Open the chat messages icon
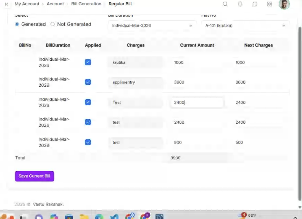The width and height of the screenshot is (302, 219). coord(255,4)
